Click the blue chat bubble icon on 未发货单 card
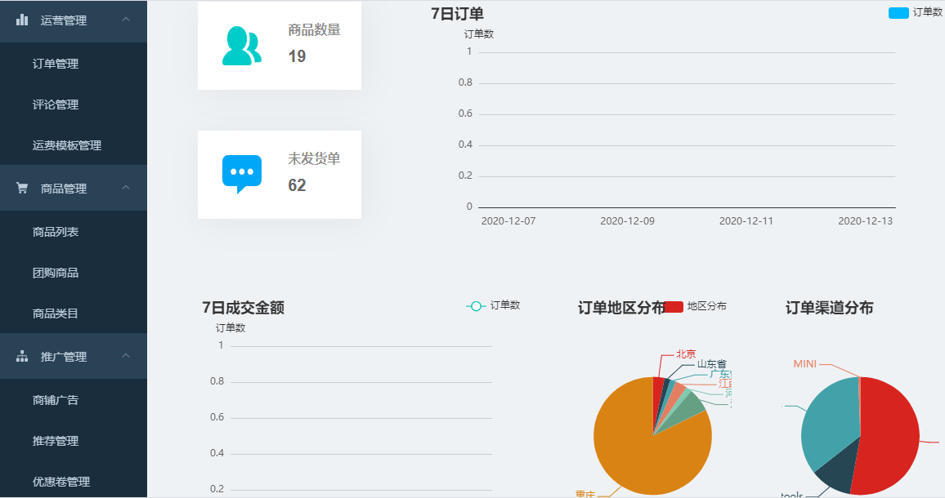Image resolution: width=945 pixels, height=498 pixels. tap(242, 174)
